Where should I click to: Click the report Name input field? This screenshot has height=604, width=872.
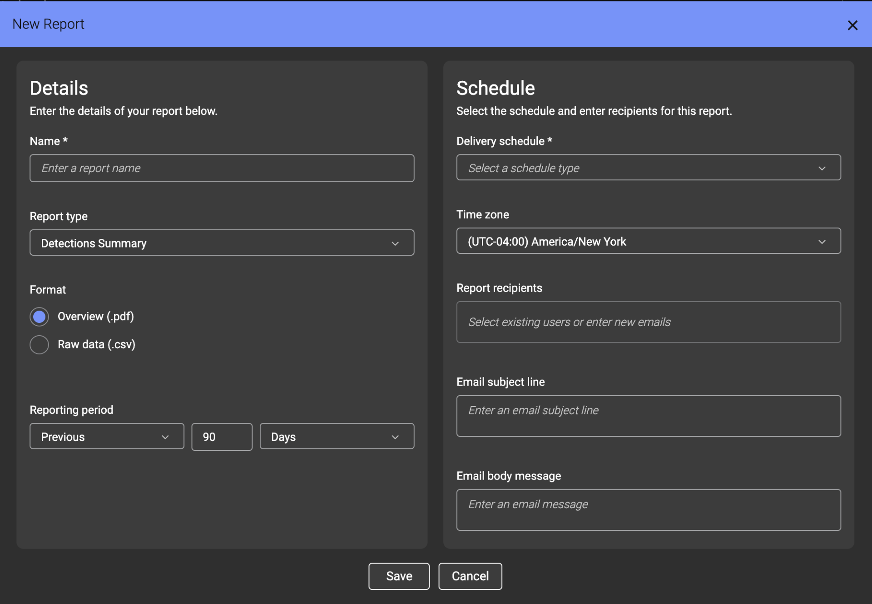pyautogui.click(x=222, y=168)
